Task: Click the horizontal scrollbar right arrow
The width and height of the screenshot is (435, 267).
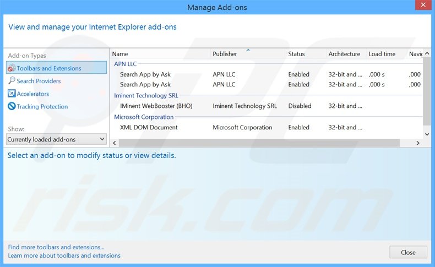Action: point(418,143)
